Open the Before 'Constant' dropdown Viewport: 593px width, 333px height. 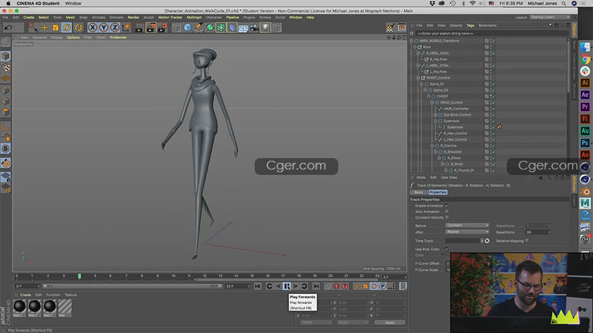click(x=467, y=225)
